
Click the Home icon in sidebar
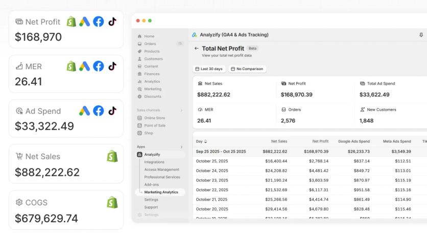(140, 36)
